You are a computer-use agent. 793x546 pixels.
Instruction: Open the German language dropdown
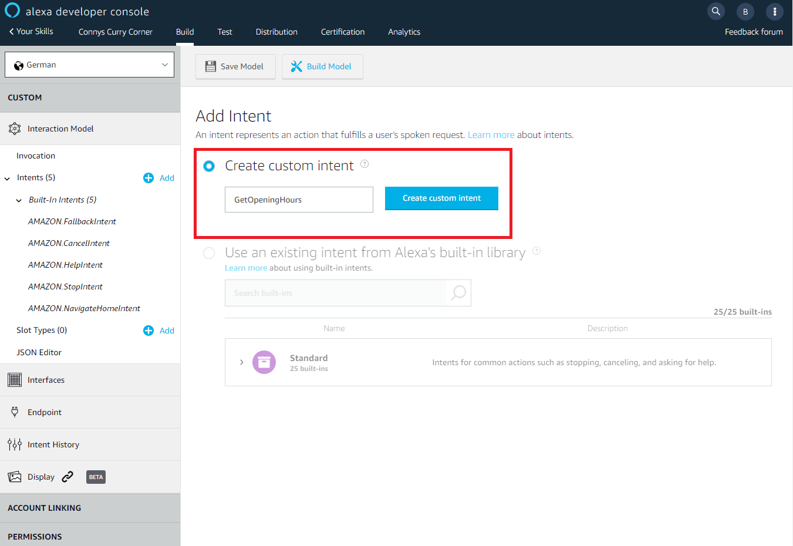89,65
